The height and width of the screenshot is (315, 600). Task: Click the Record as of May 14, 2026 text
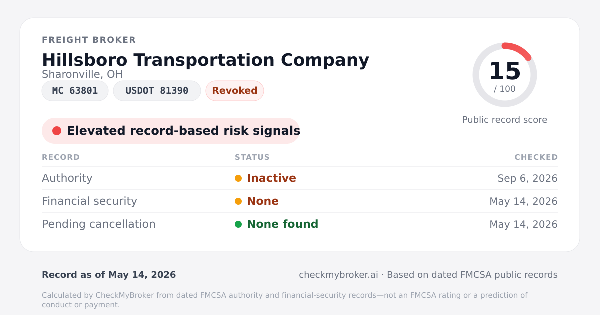109,275
